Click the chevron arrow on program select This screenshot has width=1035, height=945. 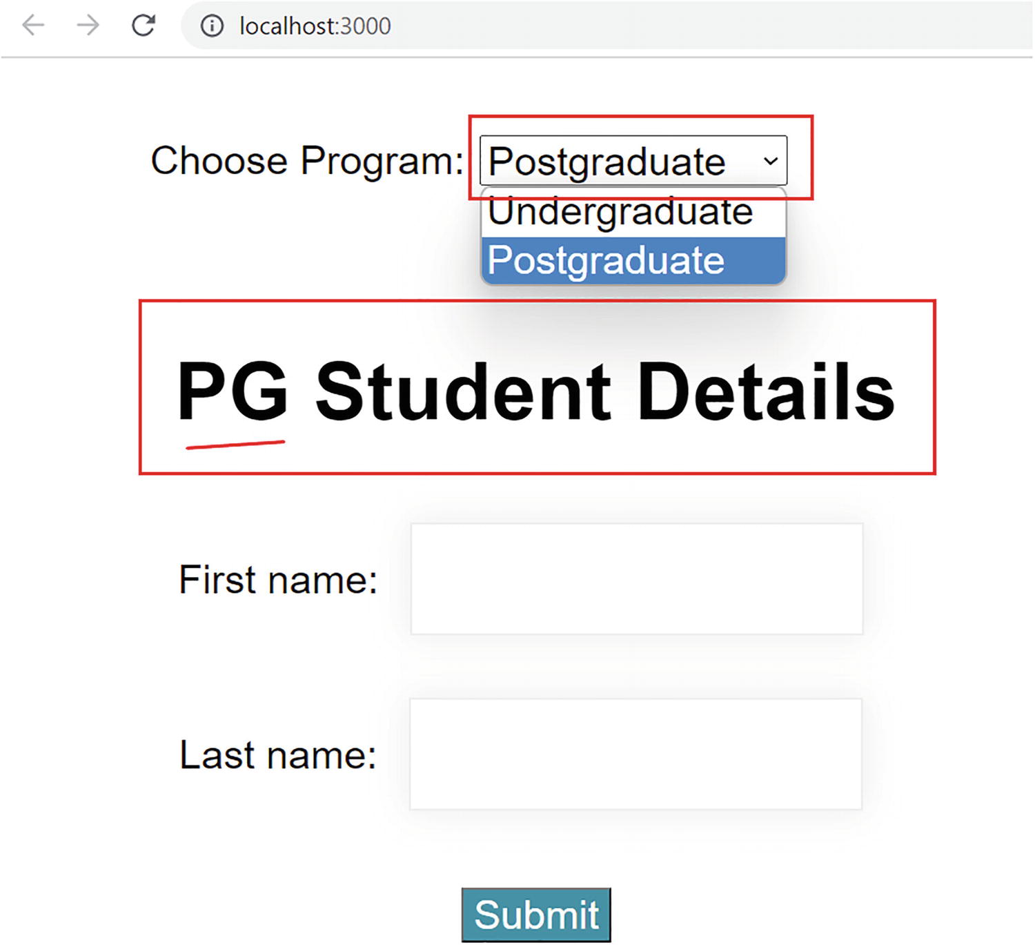coord(770,162)
